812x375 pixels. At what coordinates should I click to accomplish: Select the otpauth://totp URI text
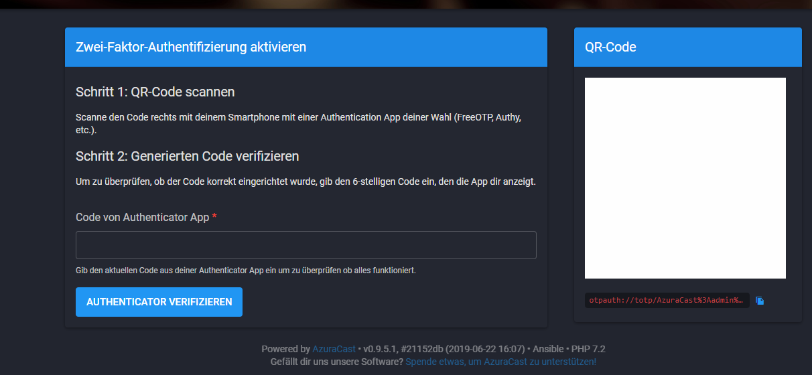667,301
